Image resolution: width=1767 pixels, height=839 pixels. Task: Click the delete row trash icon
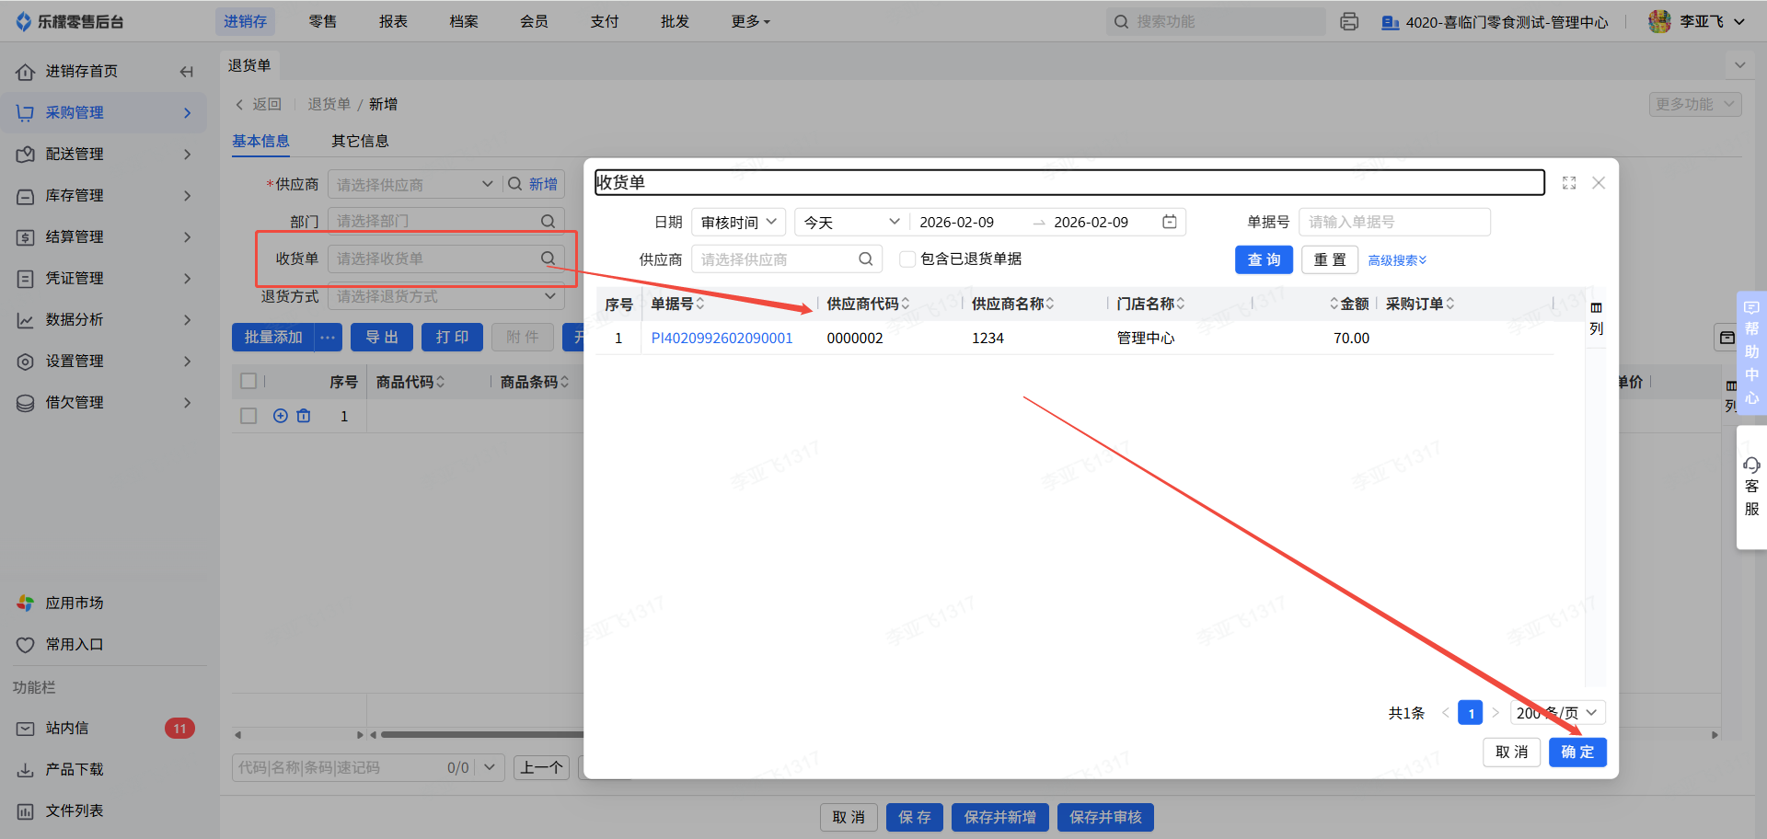click(304, 416)
